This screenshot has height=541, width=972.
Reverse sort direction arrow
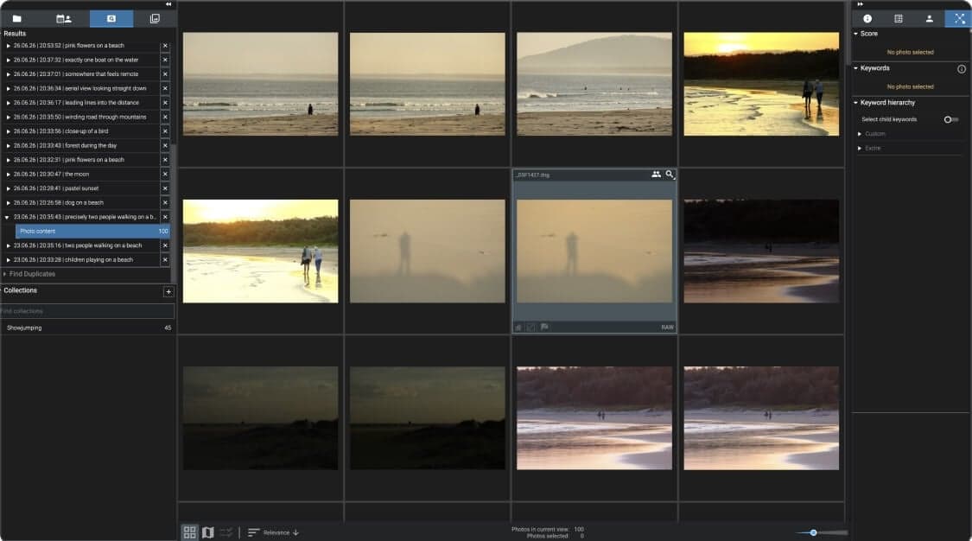[295, 532]
